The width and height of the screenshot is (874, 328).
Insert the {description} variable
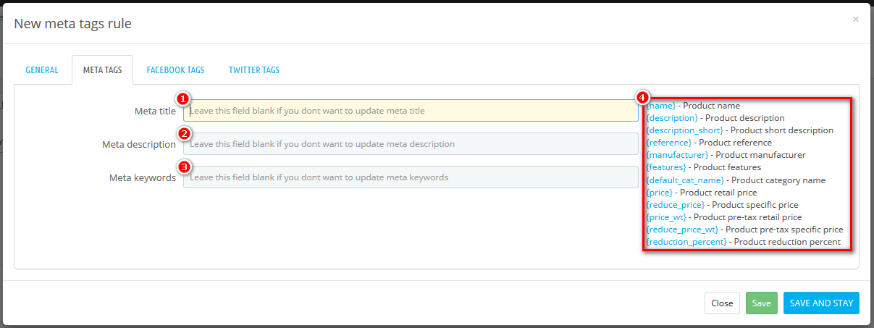pyautogui.click(x=672, y=118)
